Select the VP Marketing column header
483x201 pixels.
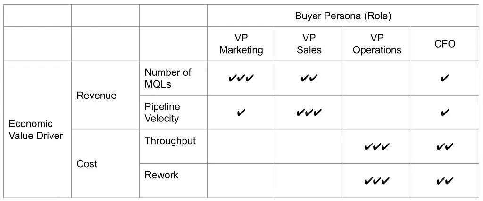(x=241, y=44)
